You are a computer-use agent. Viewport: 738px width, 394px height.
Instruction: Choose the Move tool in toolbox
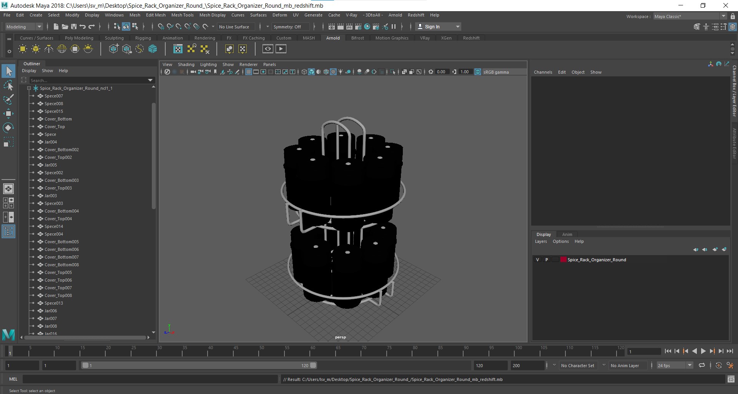pyautogui.click(x=8, y=114)
